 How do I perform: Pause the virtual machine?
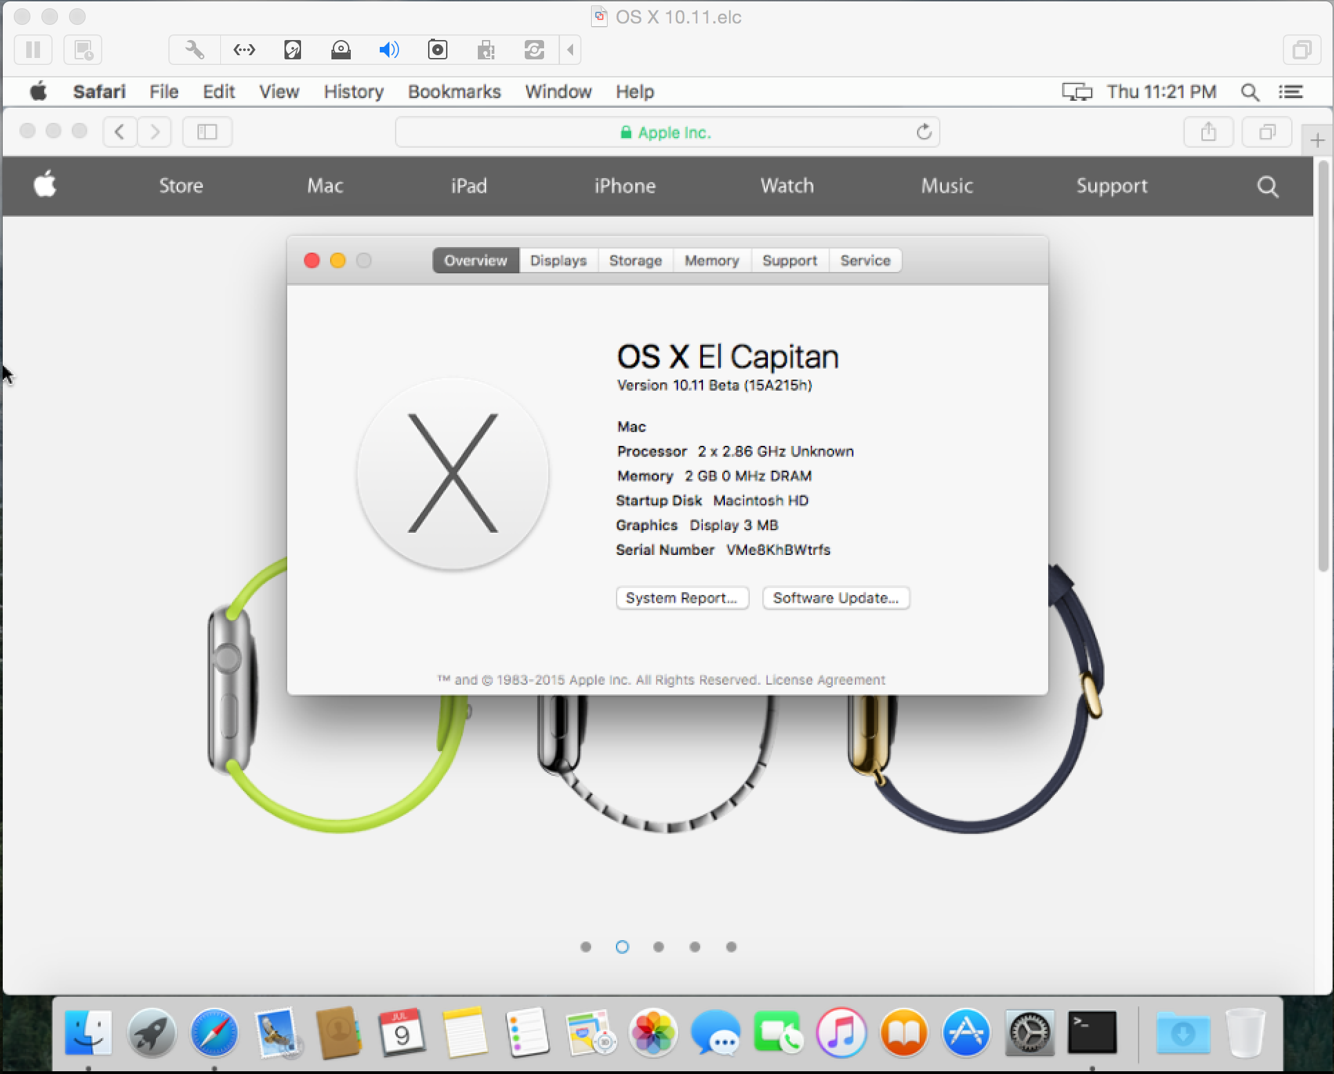point(32,50)
